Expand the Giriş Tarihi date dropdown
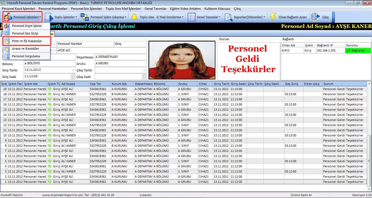372x198 pixels. (x=73, y=70)
